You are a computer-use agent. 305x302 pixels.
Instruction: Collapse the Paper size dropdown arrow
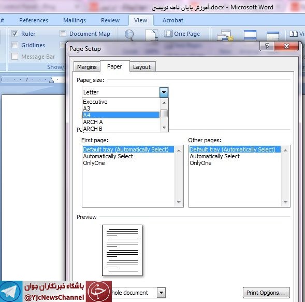pyautogui.click(x=164, y=92)
